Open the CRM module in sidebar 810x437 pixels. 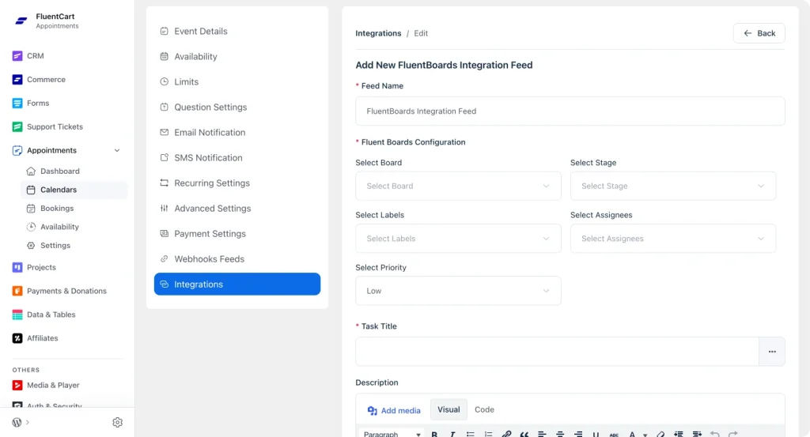(28, 56)
